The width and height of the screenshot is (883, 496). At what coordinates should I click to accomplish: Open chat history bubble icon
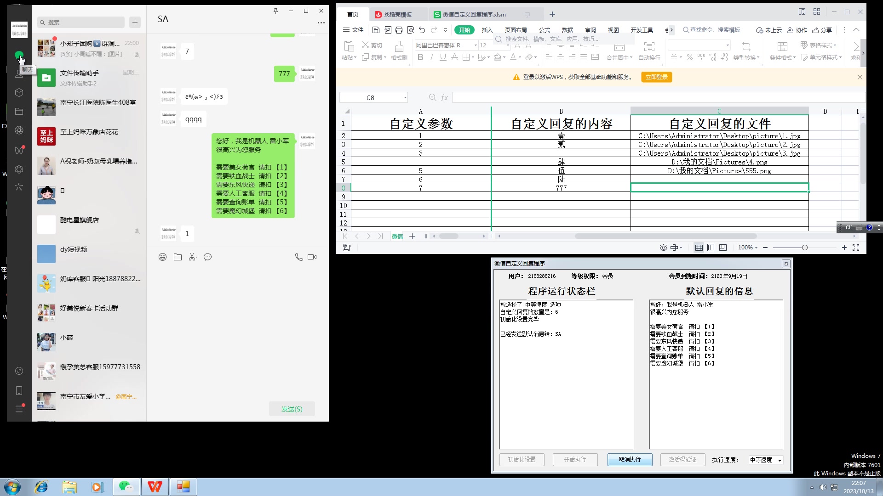tap(208, 257)
